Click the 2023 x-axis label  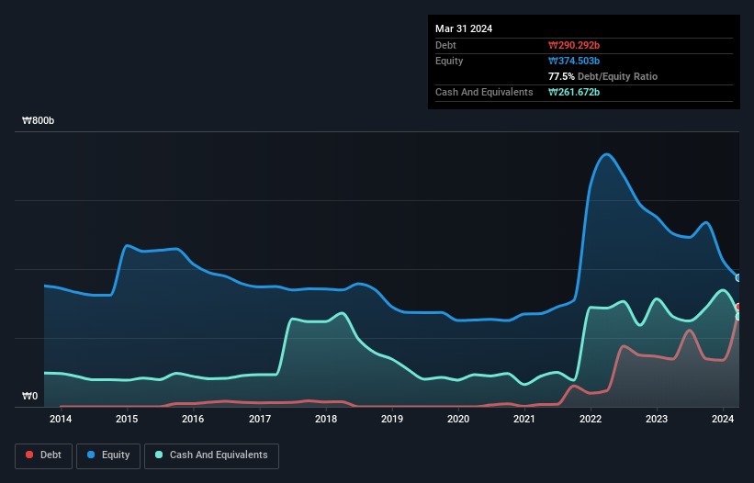point(657,419)
